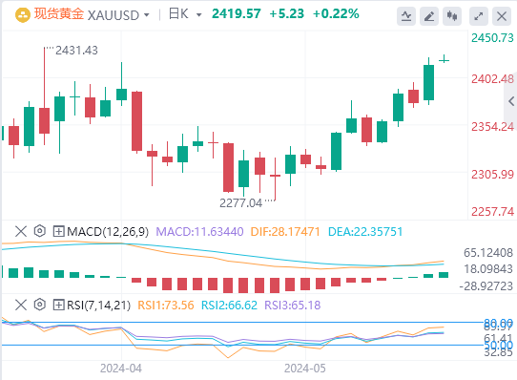Screen dimensions: 517x380
Task: Toggle MACD panel expand plus box
Action: (x=58, y=231)
